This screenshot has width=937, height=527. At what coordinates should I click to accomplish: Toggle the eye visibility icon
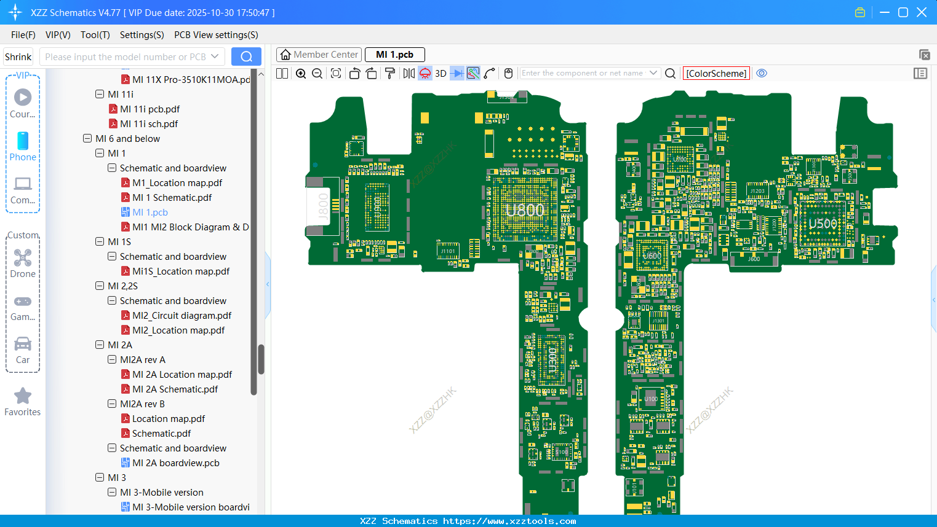click(762, 73)
